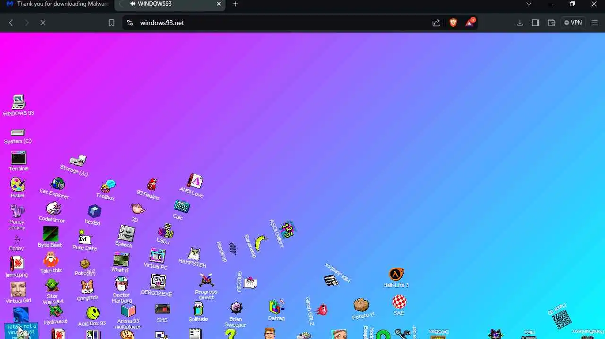The height and width of the screenshot is (339, 605).
Task: Switch to the Malwarebytes download tab
Action: click(57, 4)
